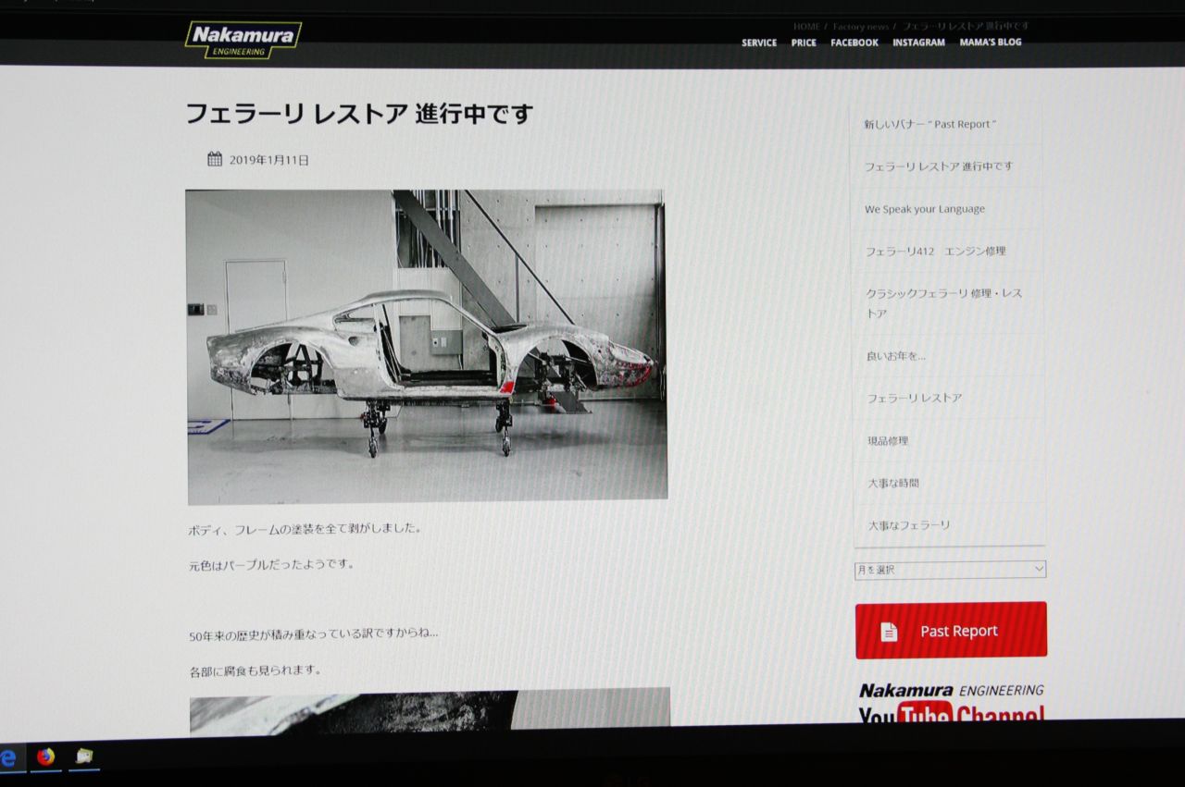This screenshot has width=1185, height=787.
Task: Open sidebar post 良いお年を...
Action: (x=896, y=355)
